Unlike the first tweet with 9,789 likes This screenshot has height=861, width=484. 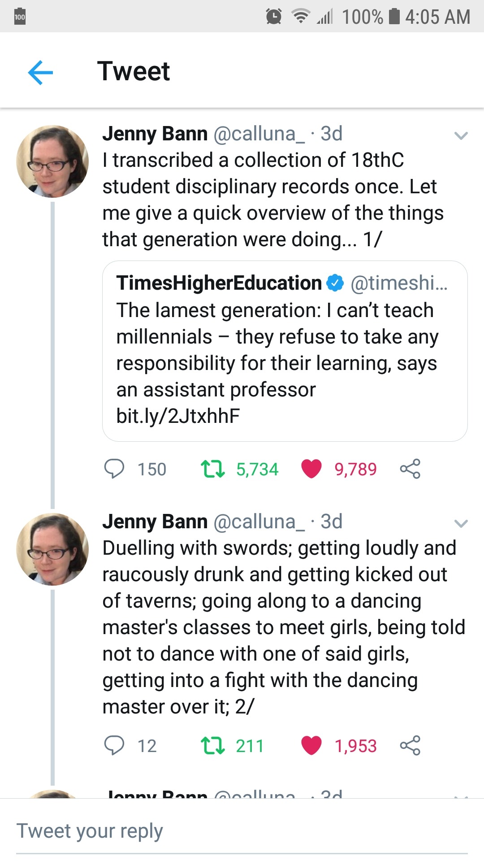pos(311,469)
